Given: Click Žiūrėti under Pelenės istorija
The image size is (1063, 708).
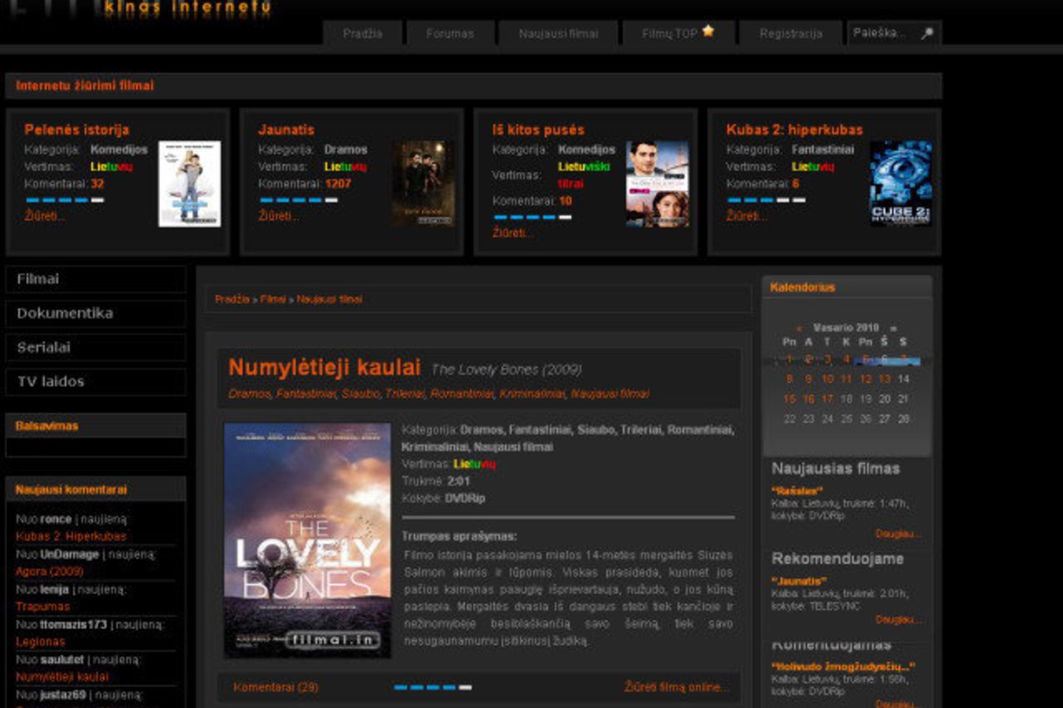Looking at the screenshot, I should pos(44,216).
